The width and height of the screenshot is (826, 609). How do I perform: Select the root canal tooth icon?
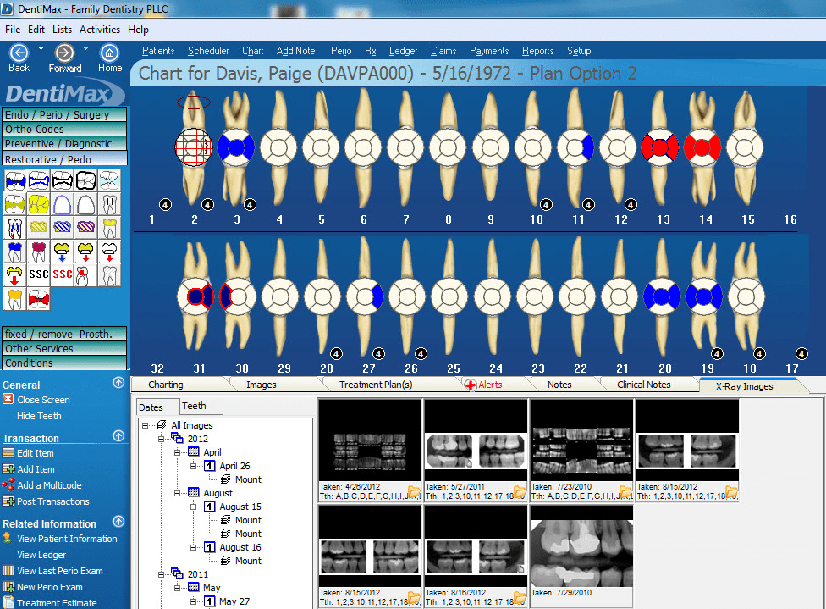(x=15, y=228)
